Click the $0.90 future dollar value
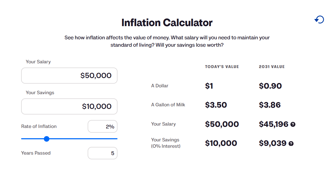This screenshot has width=334, height=177. pos(270,86)
